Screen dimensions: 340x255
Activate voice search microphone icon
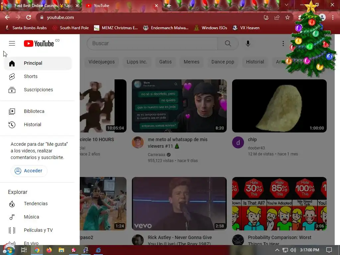point(248,43)
